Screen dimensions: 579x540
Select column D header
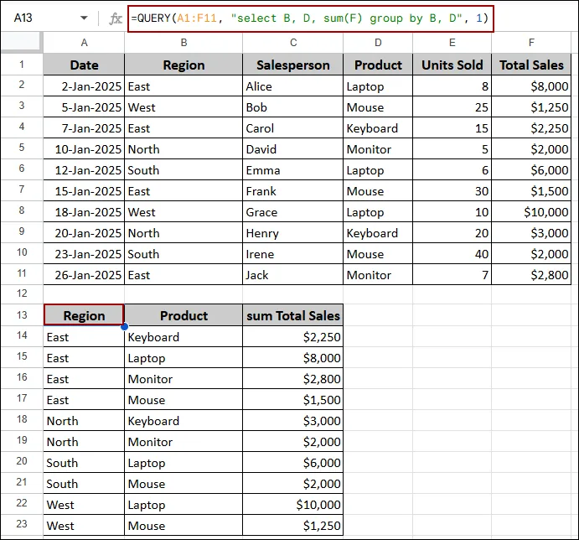click(378, 43)
